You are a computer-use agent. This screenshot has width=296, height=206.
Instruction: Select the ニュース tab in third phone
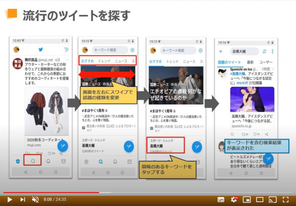[189, 61]
